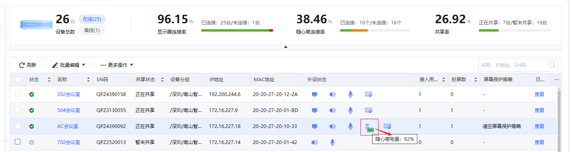This screenshot has width=571, height=152.
Task: Click the keyboard device icon in 202会议室 row
Action: pos(369,94)
